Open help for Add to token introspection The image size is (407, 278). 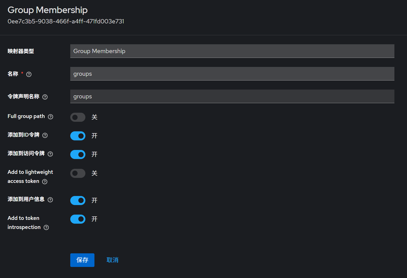46,227
